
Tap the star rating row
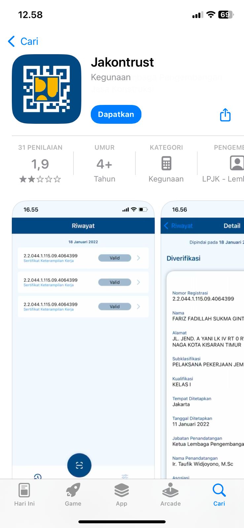click(40, 179)
